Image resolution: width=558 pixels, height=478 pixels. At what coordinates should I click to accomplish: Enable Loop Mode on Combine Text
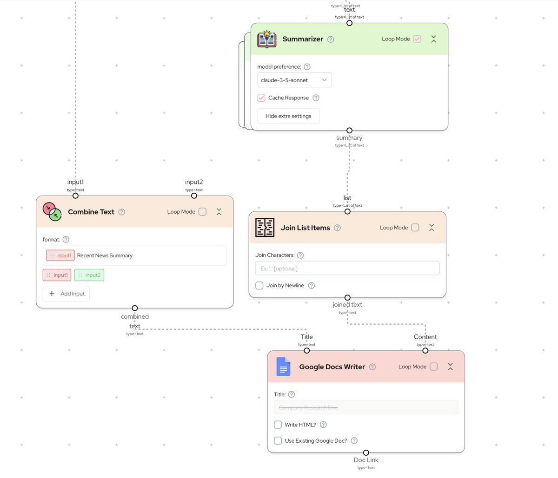(x=202, y=212)
